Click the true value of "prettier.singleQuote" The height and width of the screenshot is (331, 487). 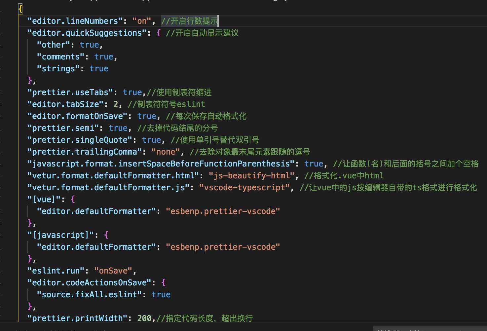point(151,140)
